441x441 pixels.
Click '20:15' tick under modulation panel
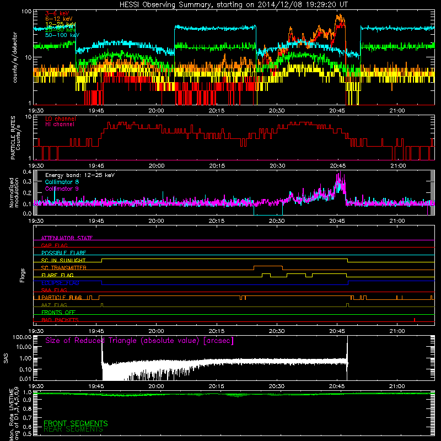coord(217,221)
